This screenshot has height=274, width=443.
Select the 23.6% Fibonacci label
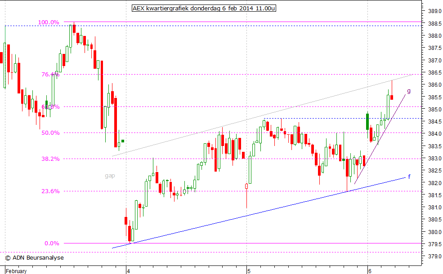(50, 191)
